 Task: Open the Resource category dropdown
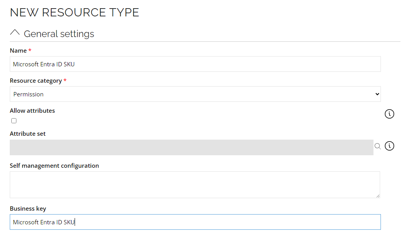click(x=195, y=94)
